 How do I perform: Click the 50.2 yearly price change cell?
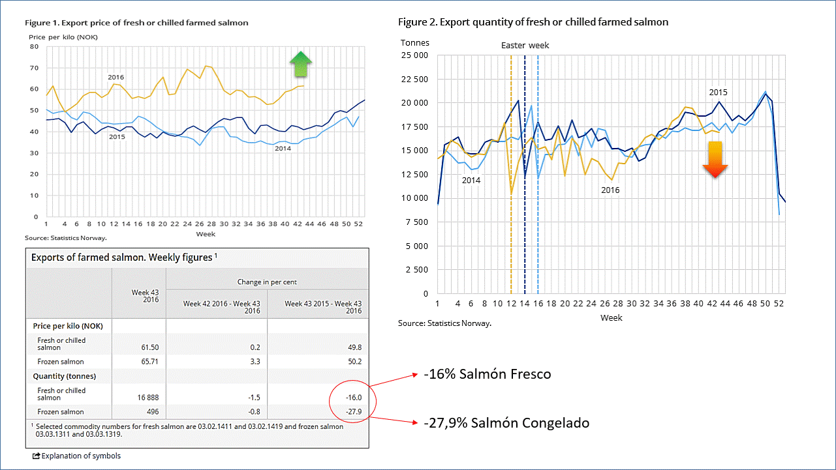[354, 362]
